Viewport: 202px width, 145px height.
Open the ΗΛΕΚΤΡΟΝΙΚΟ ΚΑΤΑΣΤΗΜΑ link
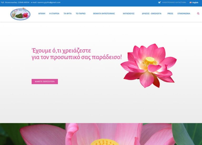[x=174, y=2]
